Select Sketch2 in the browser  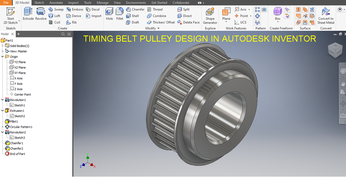pyautogui.click(x=17, y=116)
